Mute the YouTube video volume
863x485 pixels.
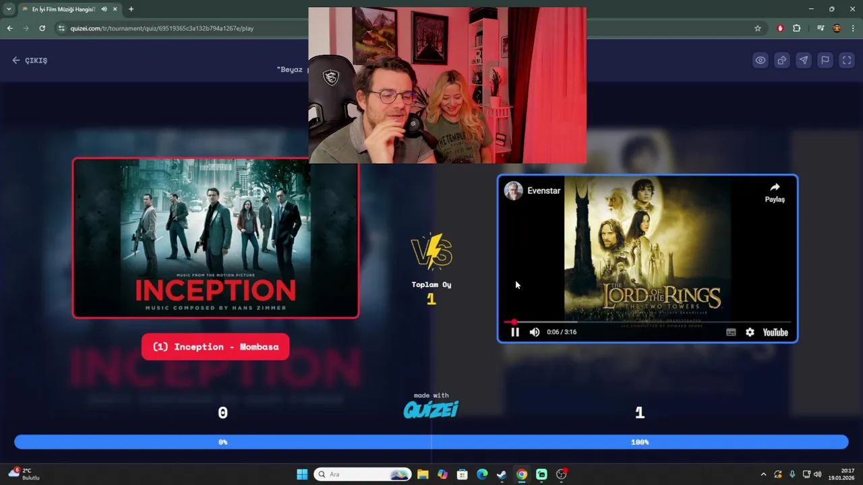535,332
